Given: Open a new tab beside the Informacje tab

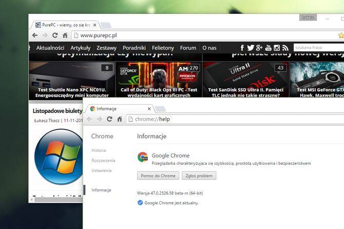Looking at the screenshot, I should point(160,109).
